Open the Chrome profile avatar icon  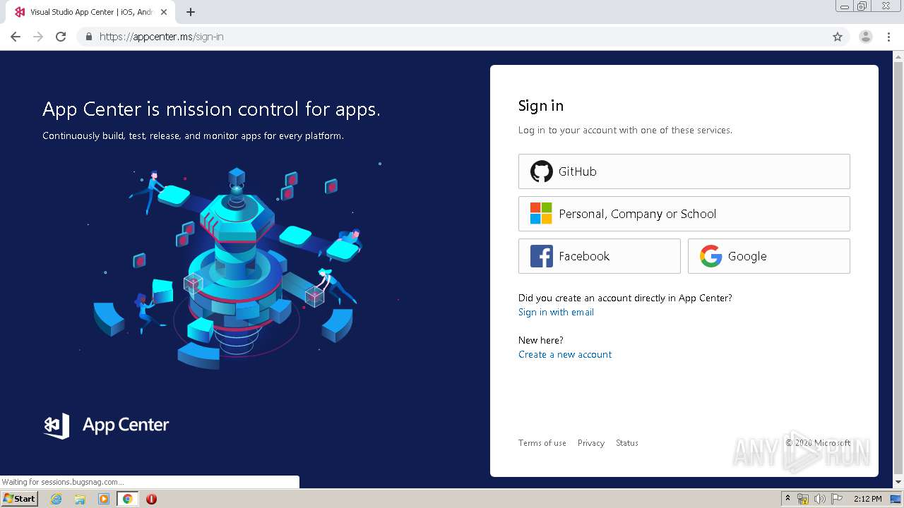pyautogui.click(x=866, y=37)
